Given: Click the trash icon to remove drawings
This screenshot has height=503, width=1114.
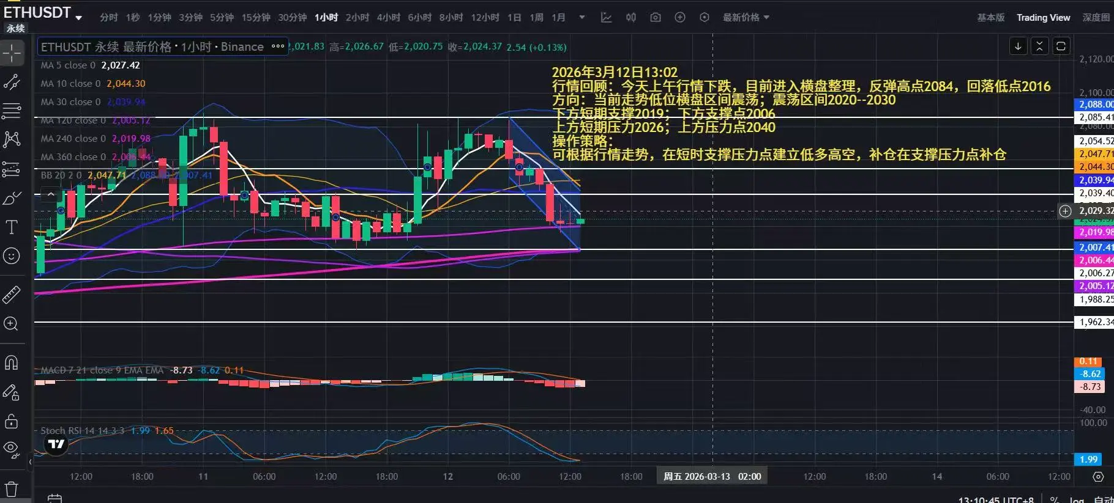Looking at the screenshot, I should click(12, 489).
